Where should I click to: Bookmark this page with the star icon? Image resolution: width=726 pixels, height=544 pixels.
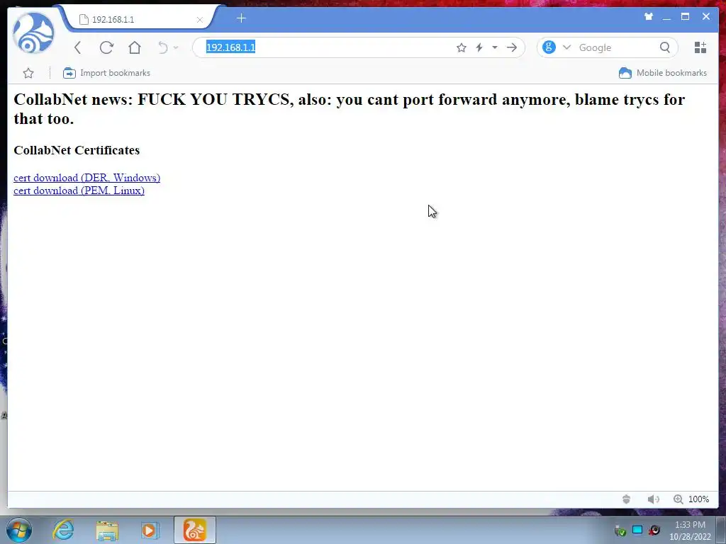point(461,47)
